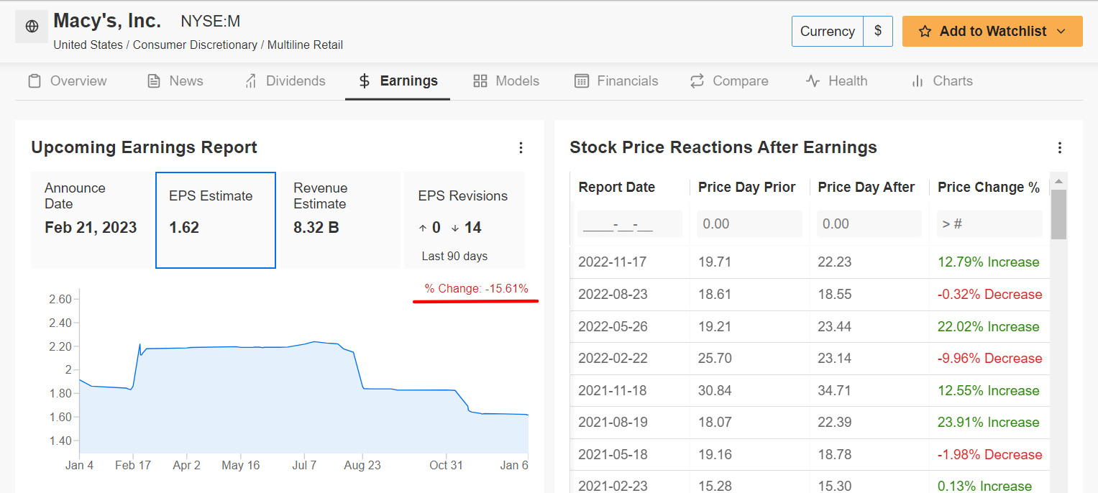The height and width of the screenshot is (493, 1098).
Task: Click the % Change: -15.61% label
Action: click(x=476, y=289)
